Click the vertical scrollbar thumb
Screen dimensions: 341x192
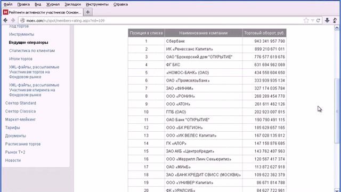coord(337,110)
